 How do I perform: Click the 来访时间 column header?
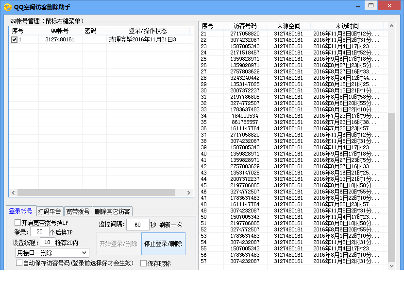point(347,26)
